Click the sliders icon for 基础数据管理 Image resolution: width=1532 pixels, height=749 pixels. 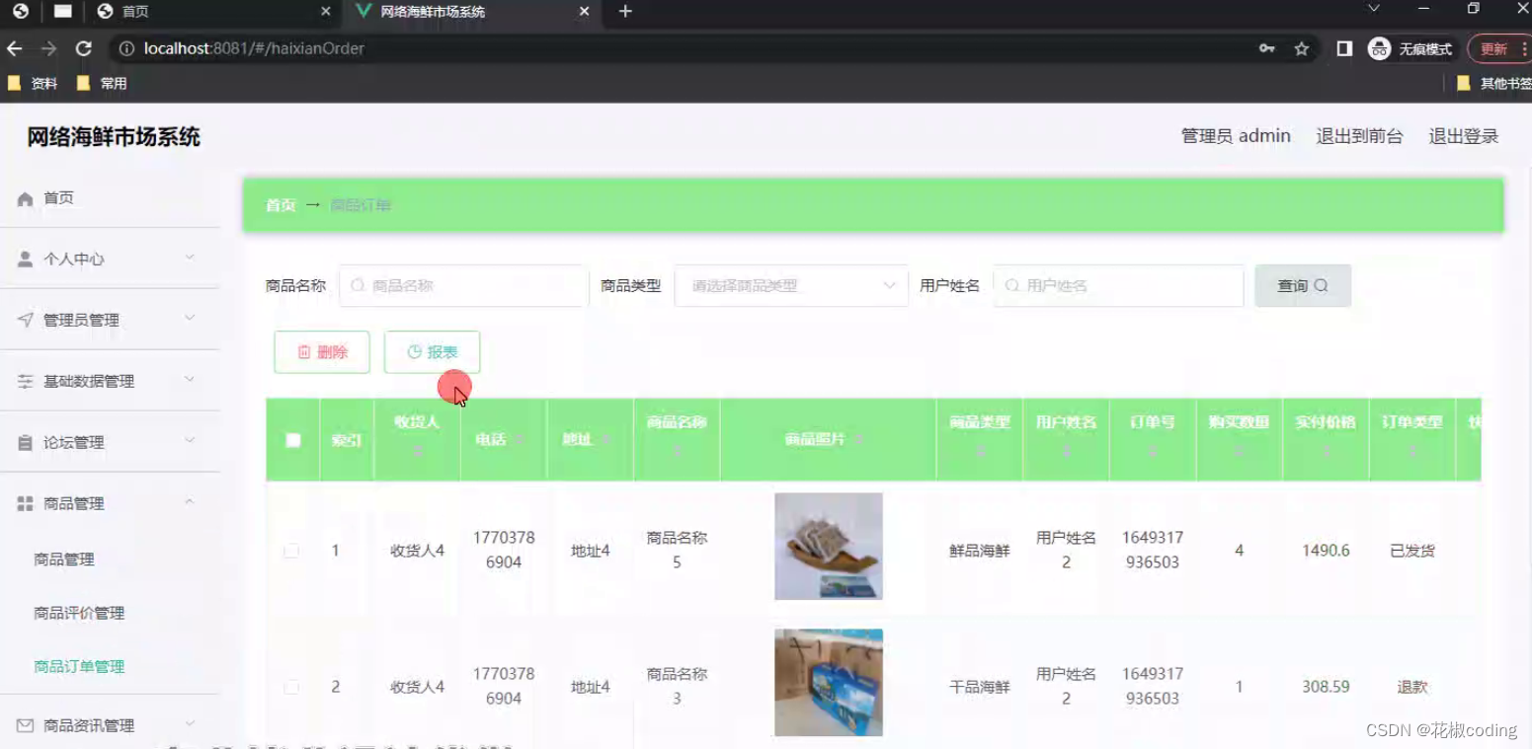coord(25,381)
